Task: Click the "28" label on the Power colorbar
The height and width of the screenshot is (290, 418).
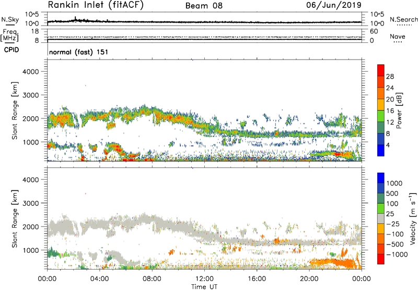Action: 390,76
